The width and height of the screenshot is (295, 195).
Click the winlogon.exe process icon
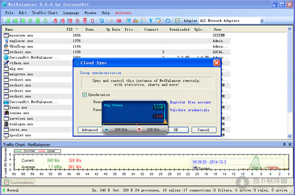tap(6, 124)
